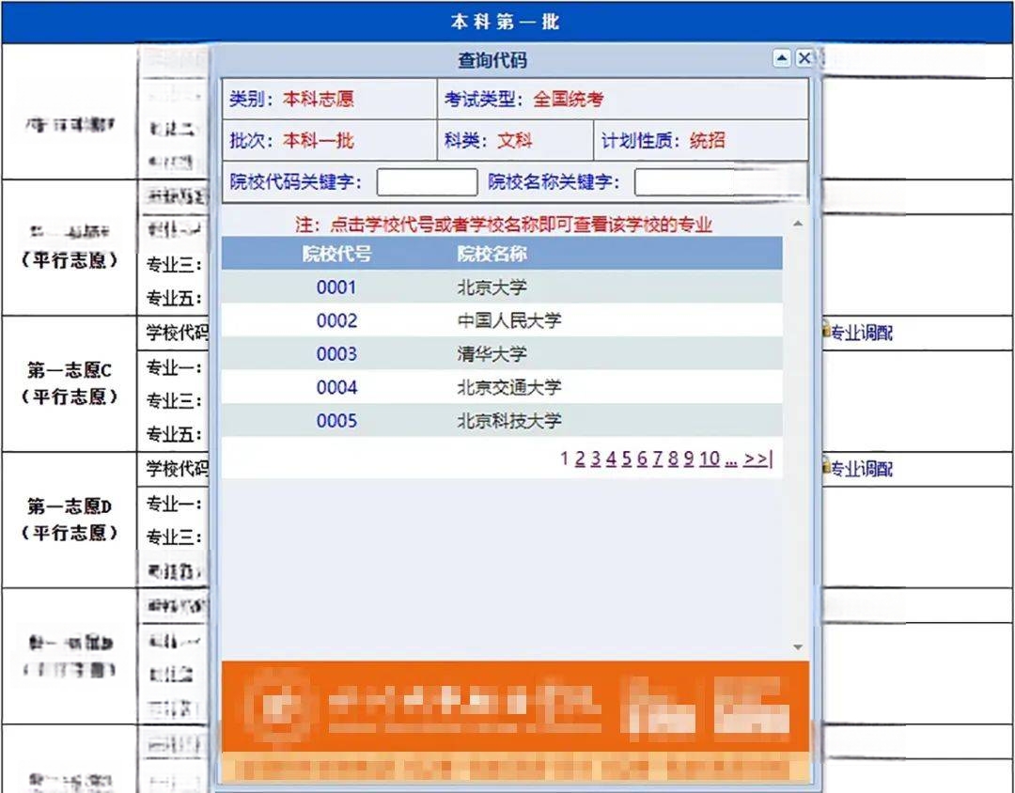This screenshot has width=1015, height=793.
Task: Click the 院校代码关键字 input field
Action: tap(428, 182)
